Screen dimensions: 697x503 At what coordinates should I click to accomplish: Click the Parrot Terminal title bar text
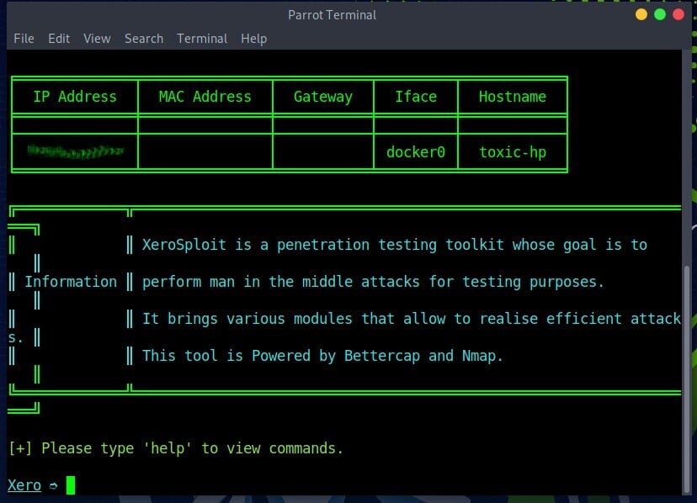[x=332, y=14]
